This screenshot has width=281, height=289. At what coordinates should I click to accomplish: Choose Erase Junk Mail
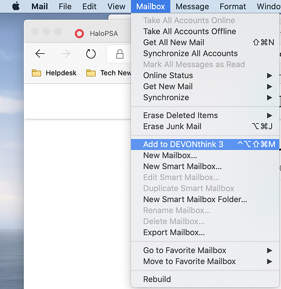coord(205,126)
